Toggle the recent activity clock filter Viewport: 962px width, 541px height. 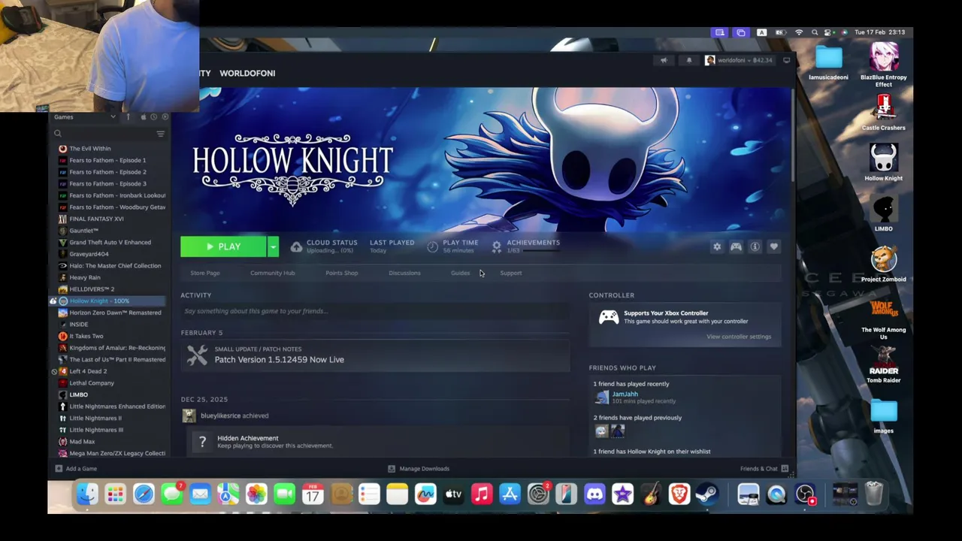[x=153, y=116]
